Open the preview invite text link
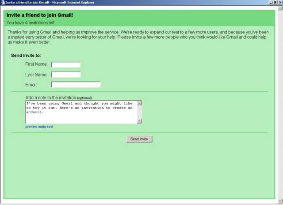The height and width of the screenshot is (205, 283). click(39, 127)
